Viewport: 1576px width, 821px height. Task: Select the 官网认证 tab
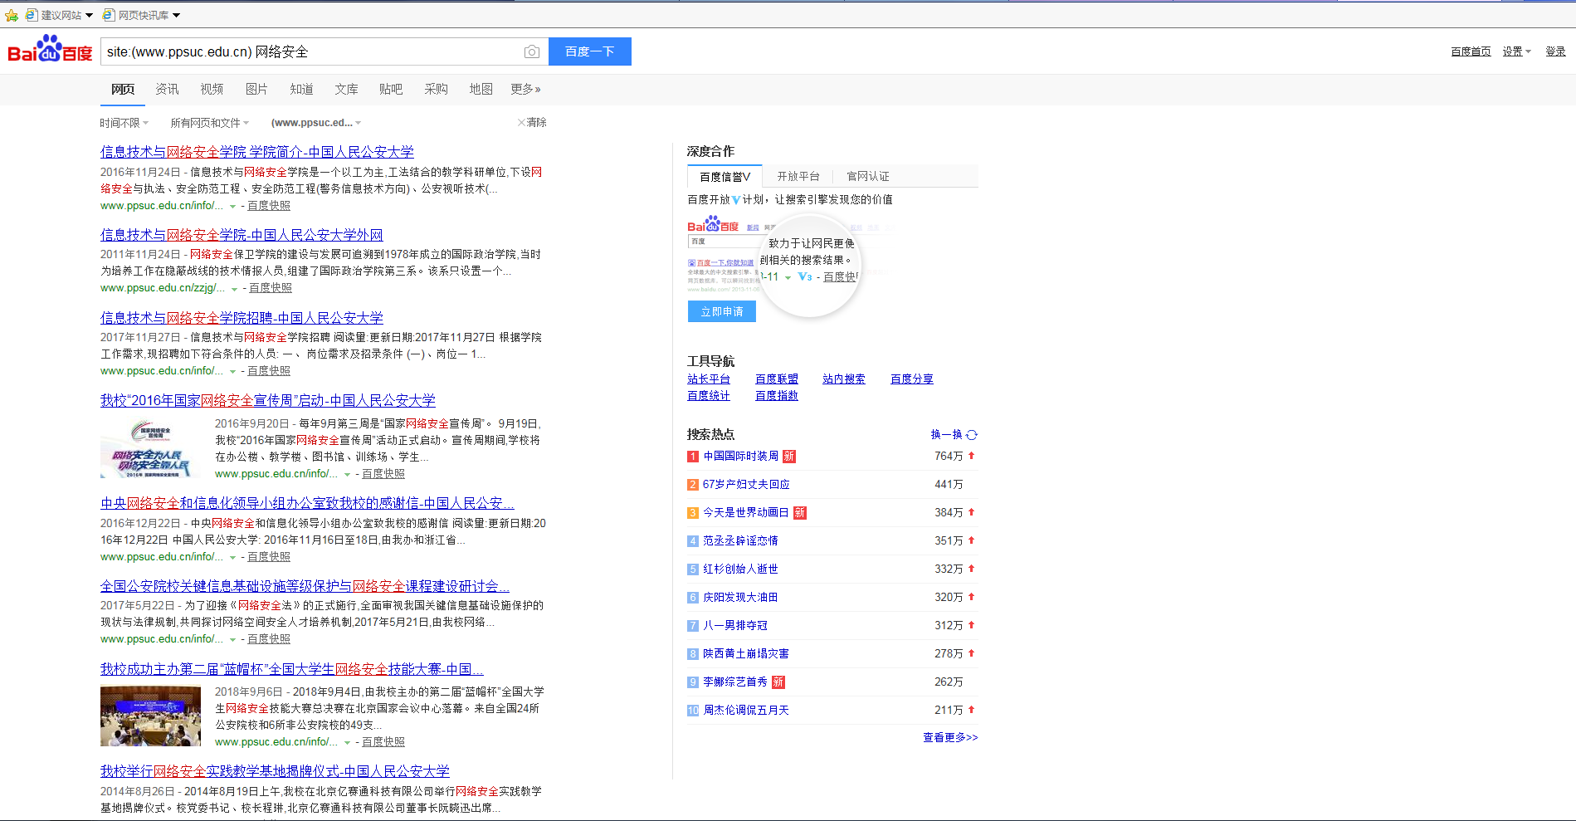867,176
